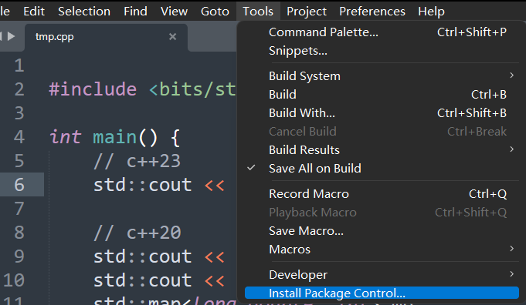Viewport: 526px width, 305px height.
Task: Click line number 6 in gutter
Action: point(19,185)
